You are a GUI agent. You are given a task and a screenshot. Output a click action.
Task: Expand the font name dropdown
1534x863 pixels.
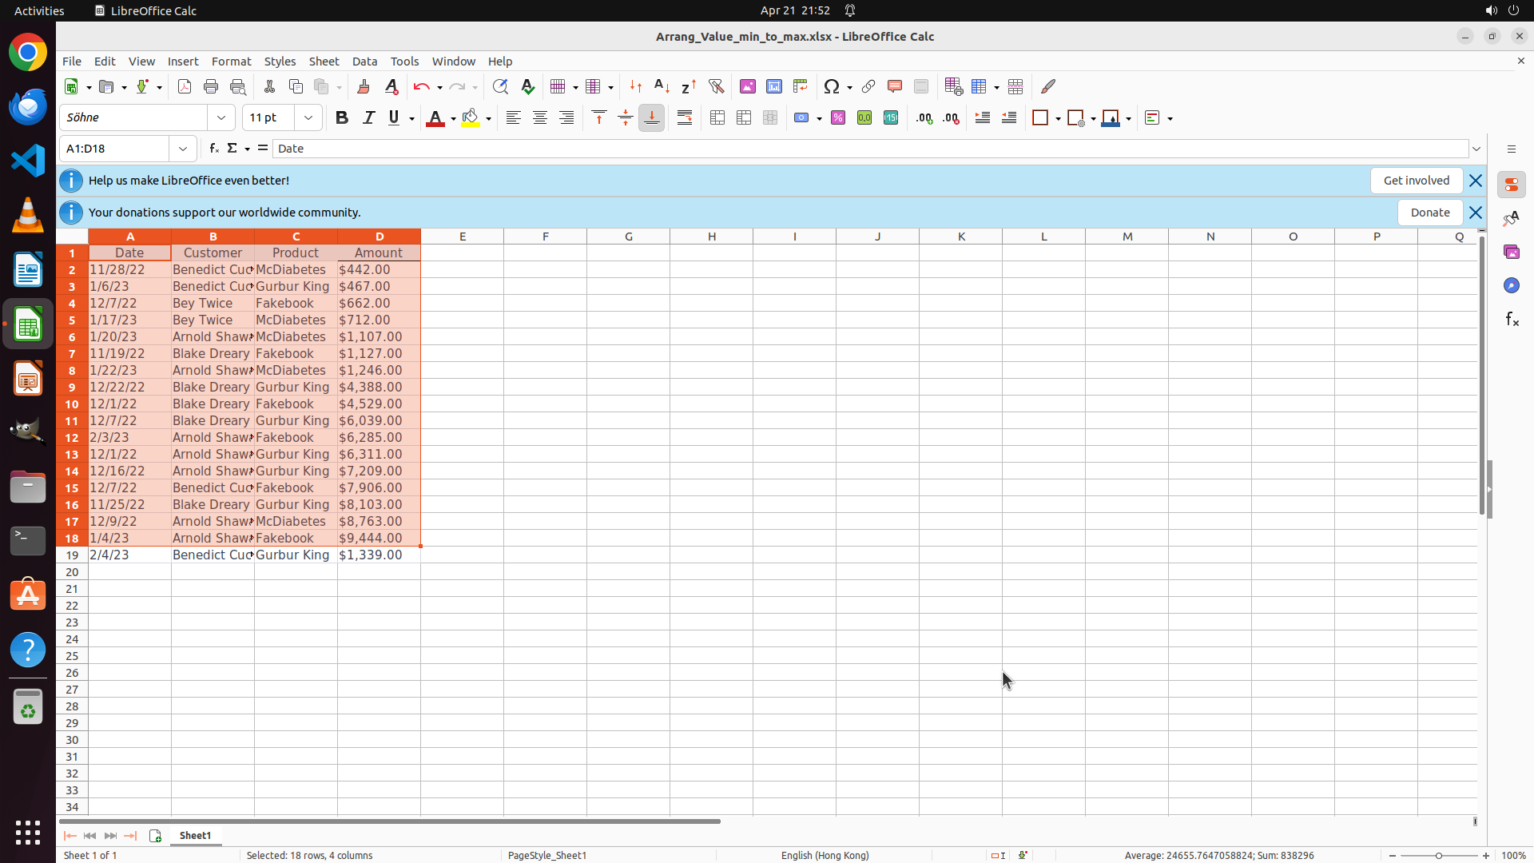221,118
